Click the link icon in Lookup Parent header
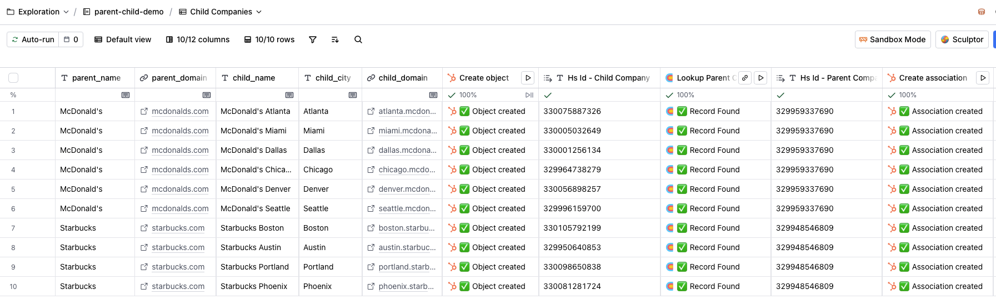The width and height of the screenshot is (996, 299). [745, 78]
